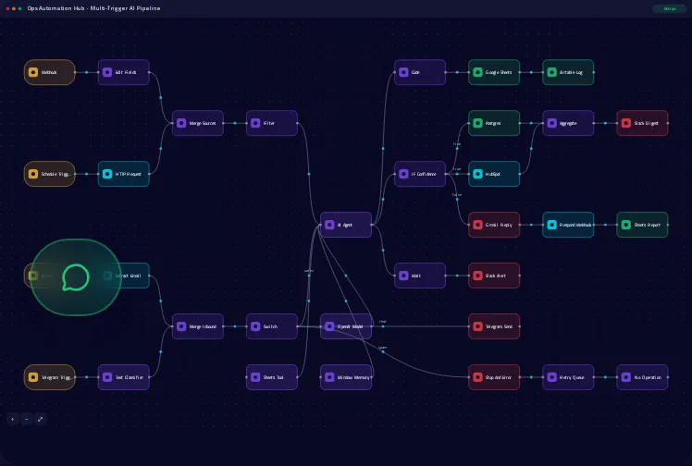Click the OpsAutomation Hub workflow title
Image resolution: width=692 pixels, height=466 pixels.
[x=93, y=8]
